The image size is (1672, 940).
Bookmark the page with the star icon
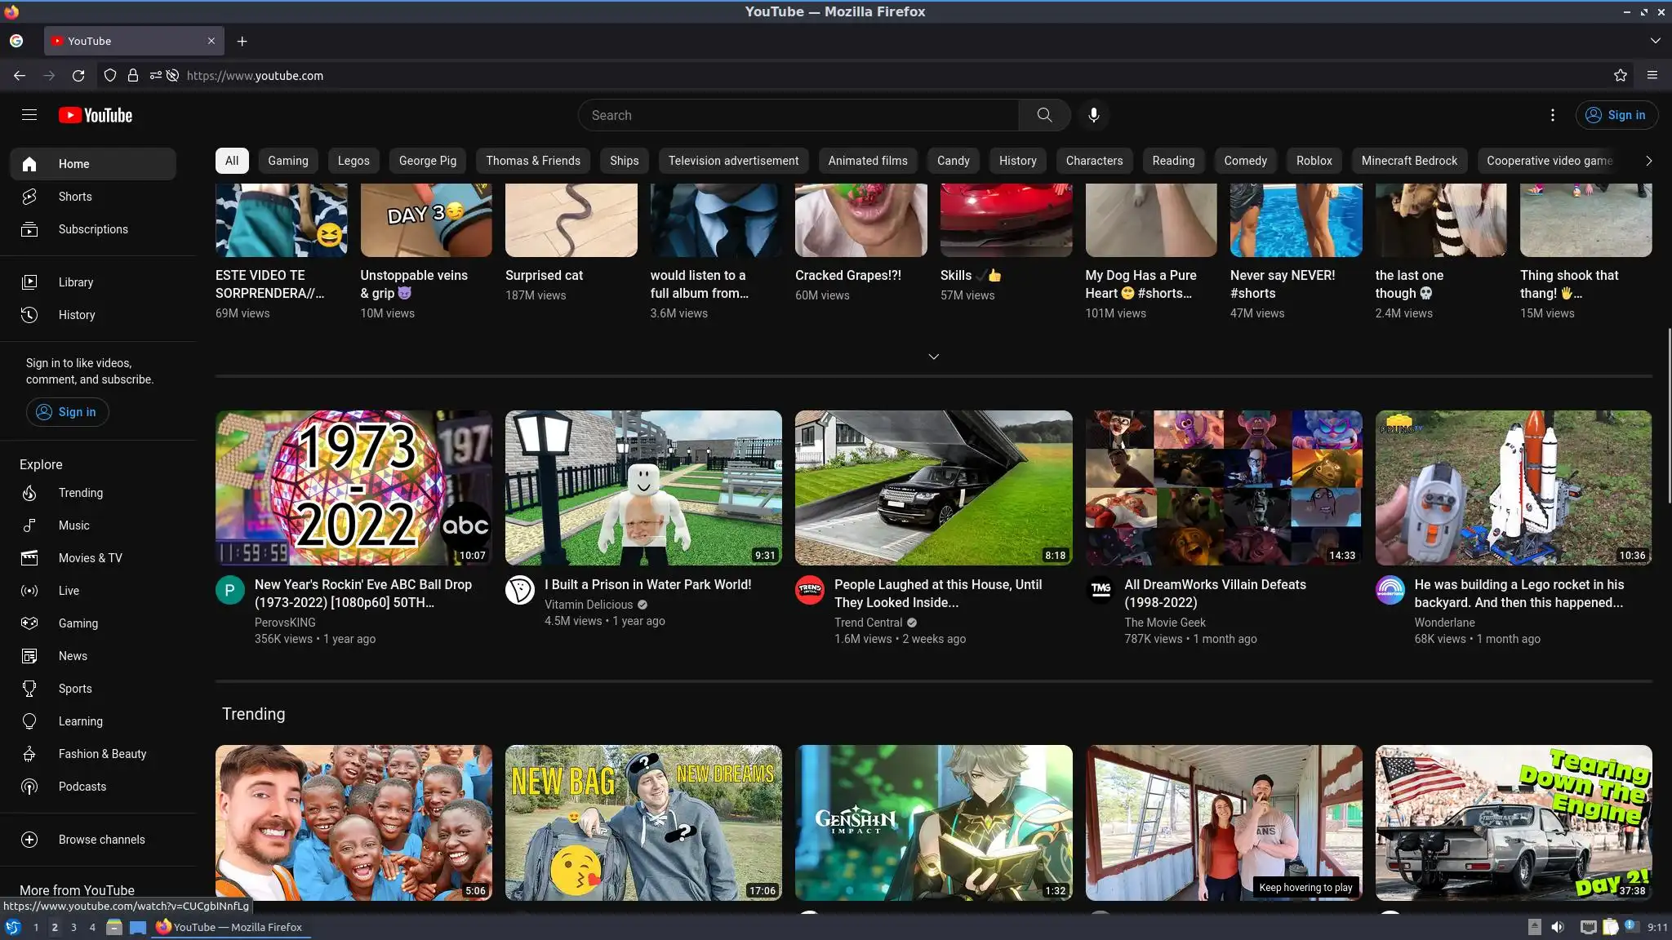[1620, 75]
